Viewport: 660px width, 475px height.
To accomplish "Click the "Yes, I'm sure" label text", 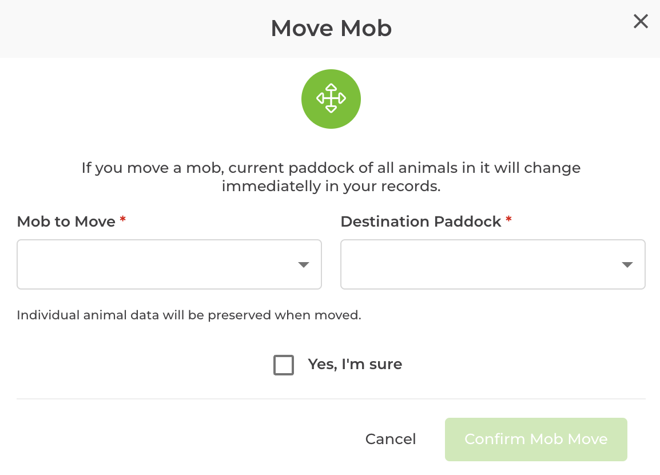I will click(355, 364).
